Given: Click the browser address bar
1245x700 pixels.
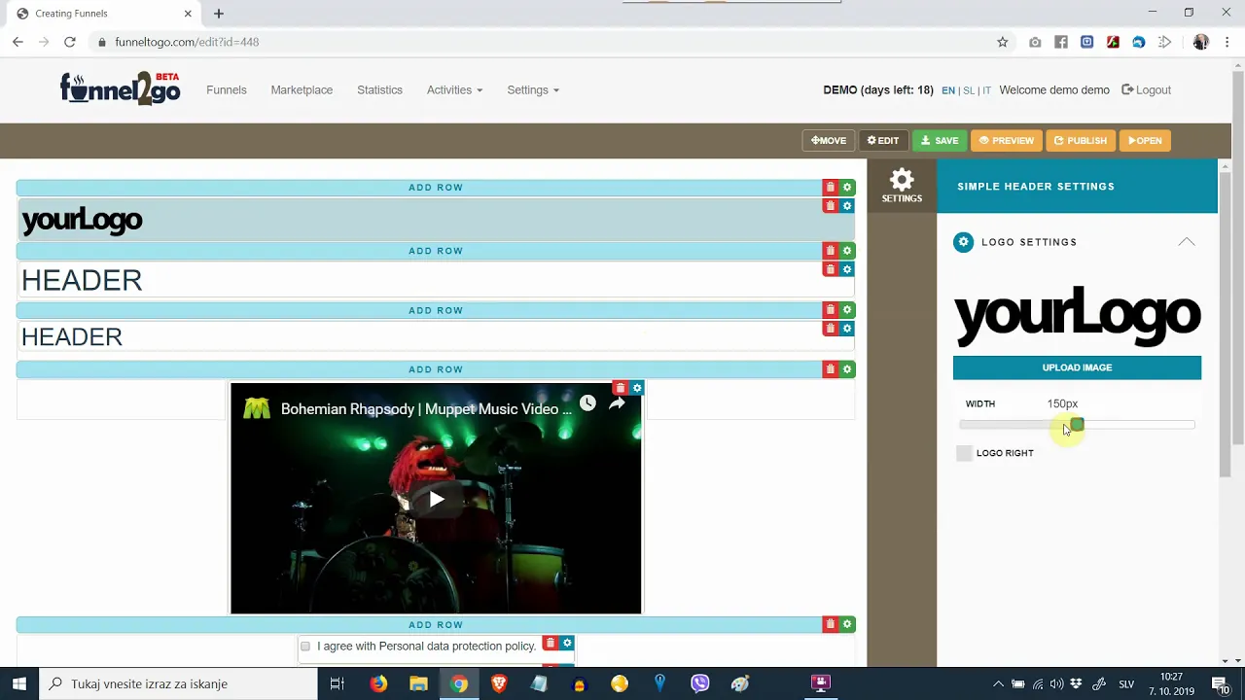Looking at the screenshot, I should (x=545, y=42).
